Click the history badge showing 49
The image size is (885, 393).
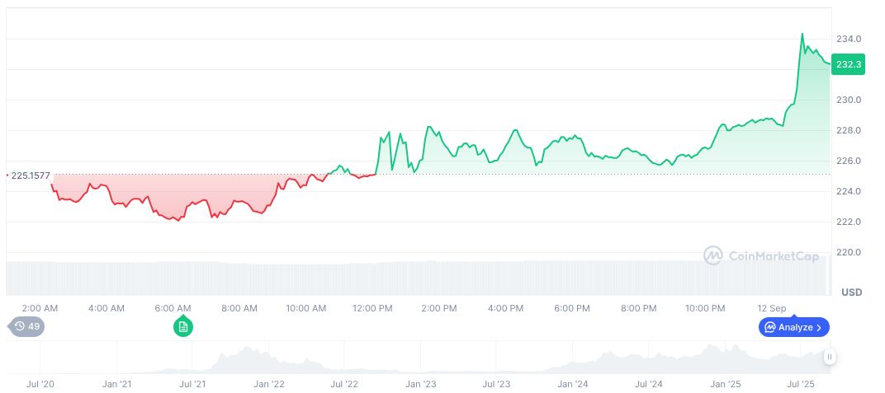(x=27, y=326)
